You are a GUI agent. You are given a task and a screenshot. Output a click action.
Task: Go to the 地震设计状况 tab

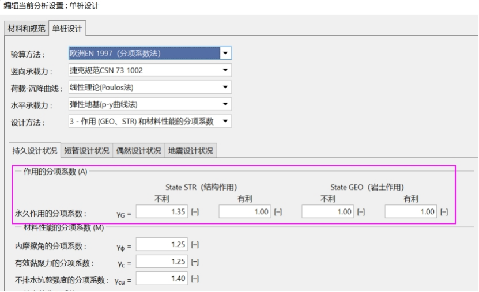pyautogui.click(x=190, y=151)
